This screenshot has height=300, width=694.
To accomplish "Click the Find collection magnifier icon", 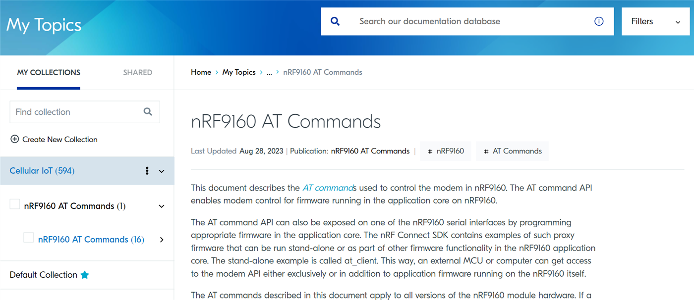I will (148, 112).
